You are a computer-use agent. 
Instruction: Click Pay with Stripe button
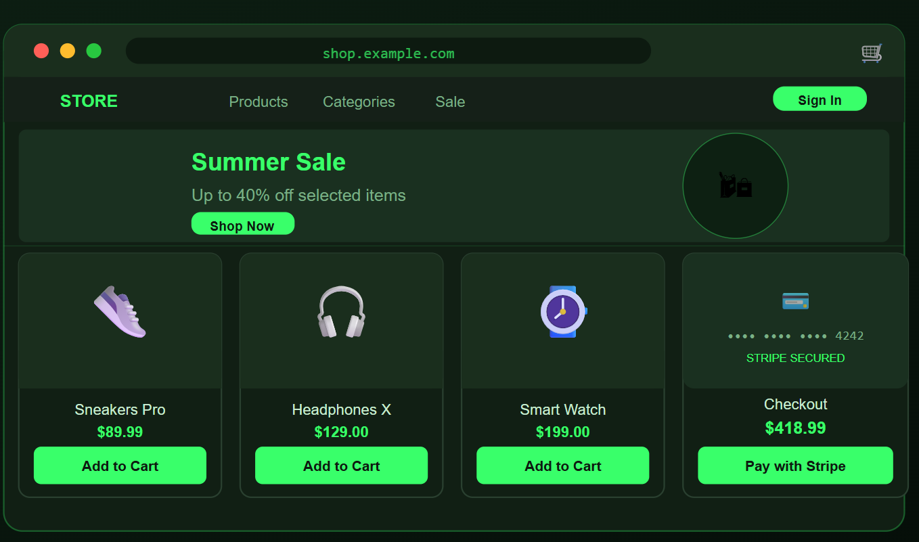(795, 466)
